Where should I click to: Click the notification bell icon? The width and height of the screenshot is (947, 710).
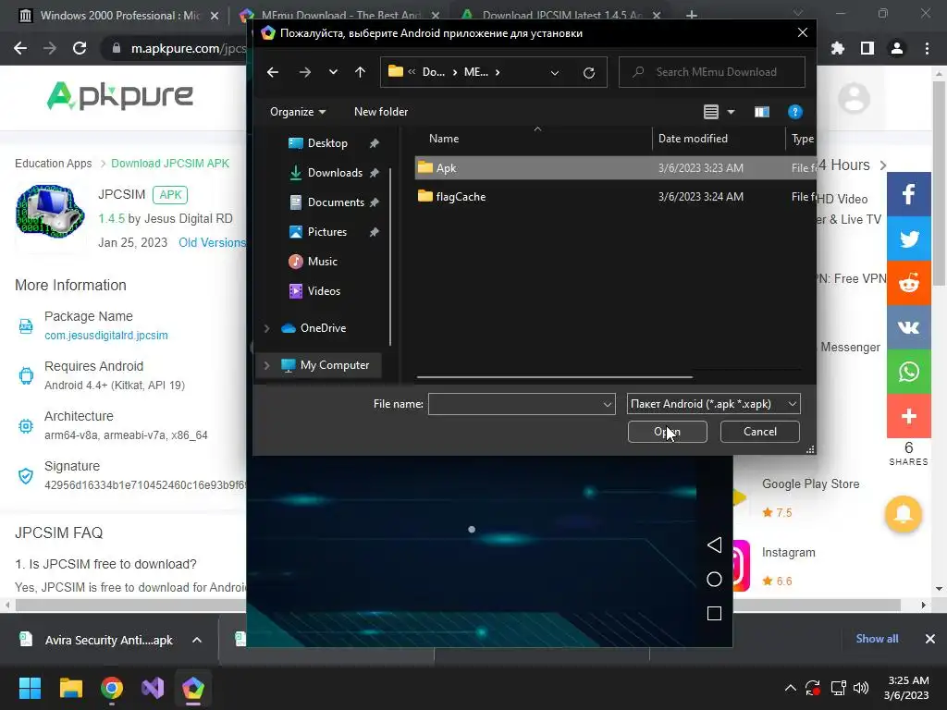[x=904, y=514]
